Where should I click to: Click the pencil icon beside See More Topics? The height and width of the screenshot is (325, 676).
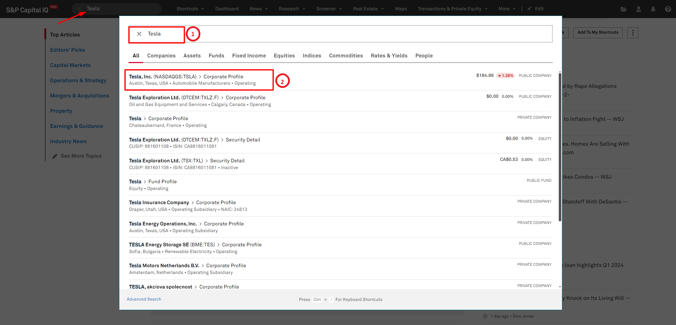[x=55, y=156]
